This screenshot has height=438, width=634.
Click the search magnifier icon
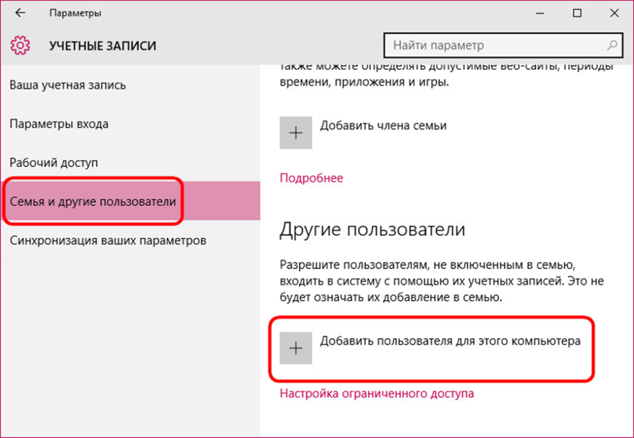click(x=612, y=45)
